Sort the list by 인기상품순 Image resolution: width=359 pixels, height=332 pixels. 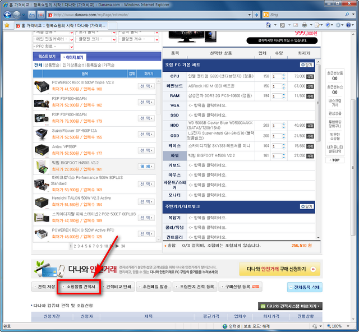pyautogui.click(x=73, y=65)
